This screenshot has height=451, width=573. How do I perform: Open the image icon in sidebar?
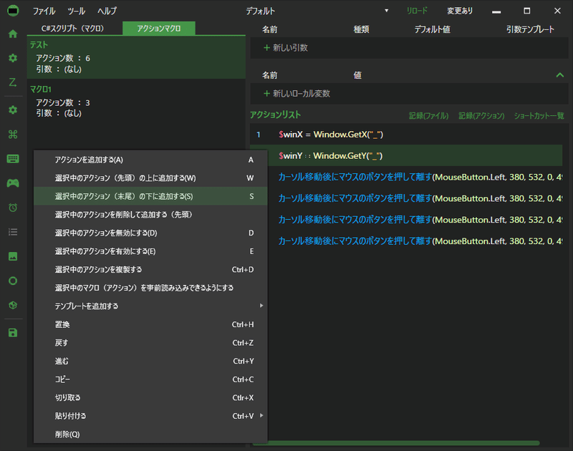[x=13, y=256]
